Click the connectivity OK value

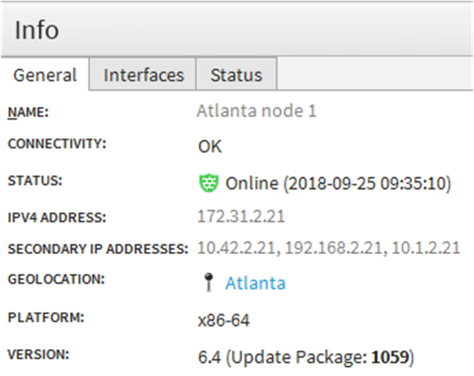tap(210, 146)
